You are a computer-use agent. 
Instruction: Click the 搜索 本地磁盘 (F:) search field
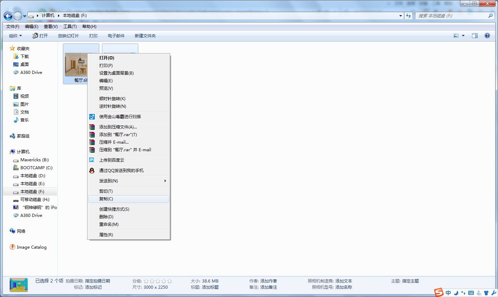click(x=452, y=16)
